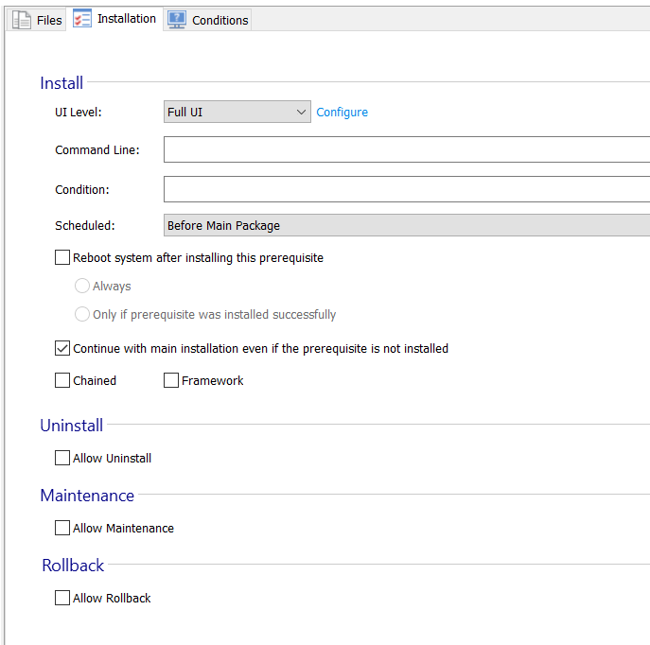
Task: Click the Installation tab label
Action: pyautogui.click(x=127, y=19)
